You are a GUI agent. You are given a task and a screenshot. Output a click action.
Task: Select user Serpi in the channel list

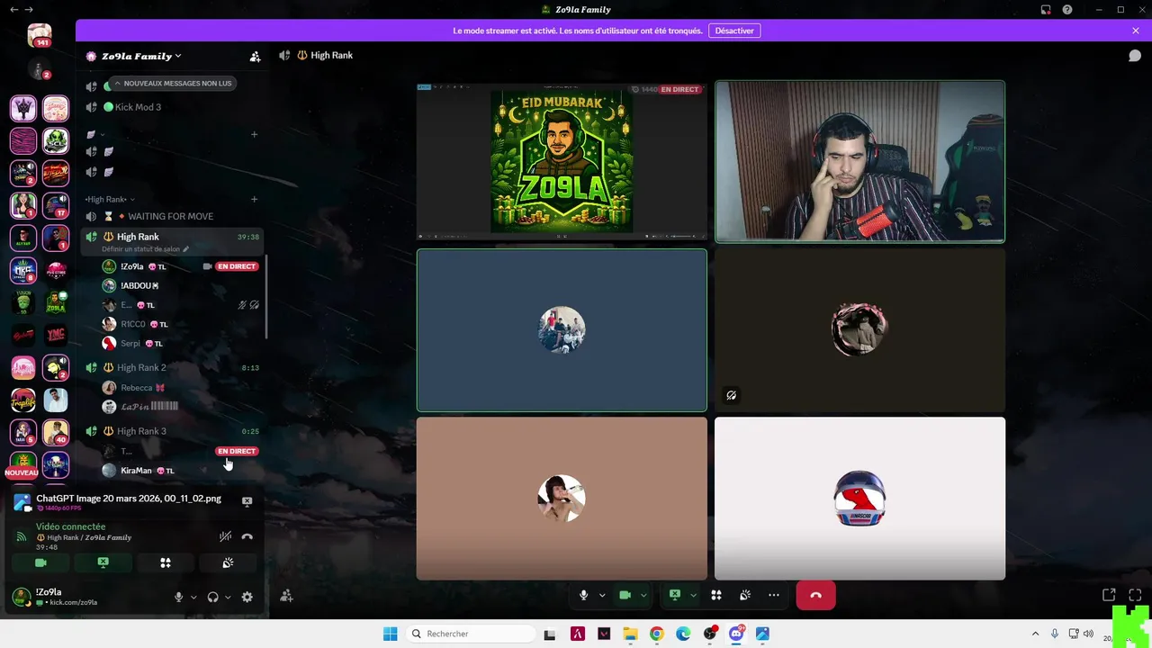tap(133, 343)
